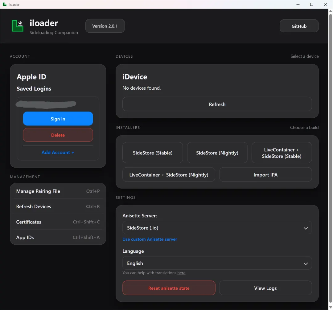Image resolution: width=333 pixels, height=310 pixels.
Task: Click the scrollbar down arrow
Action: coord(331,307)
